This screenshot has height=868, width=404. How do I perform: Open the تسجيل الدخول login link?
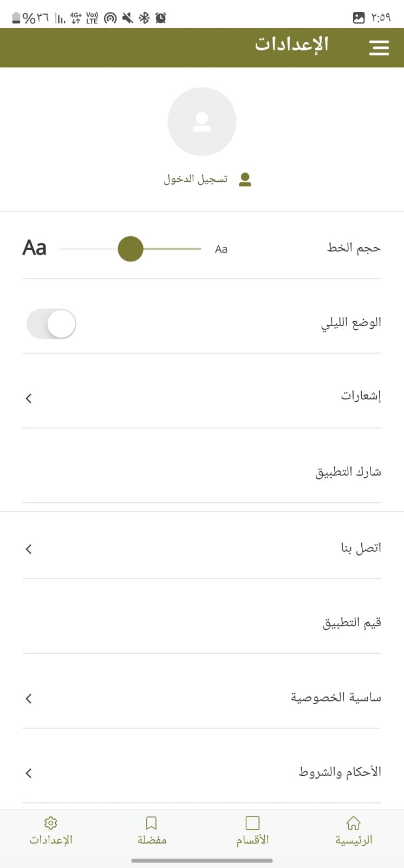[196, 179]
